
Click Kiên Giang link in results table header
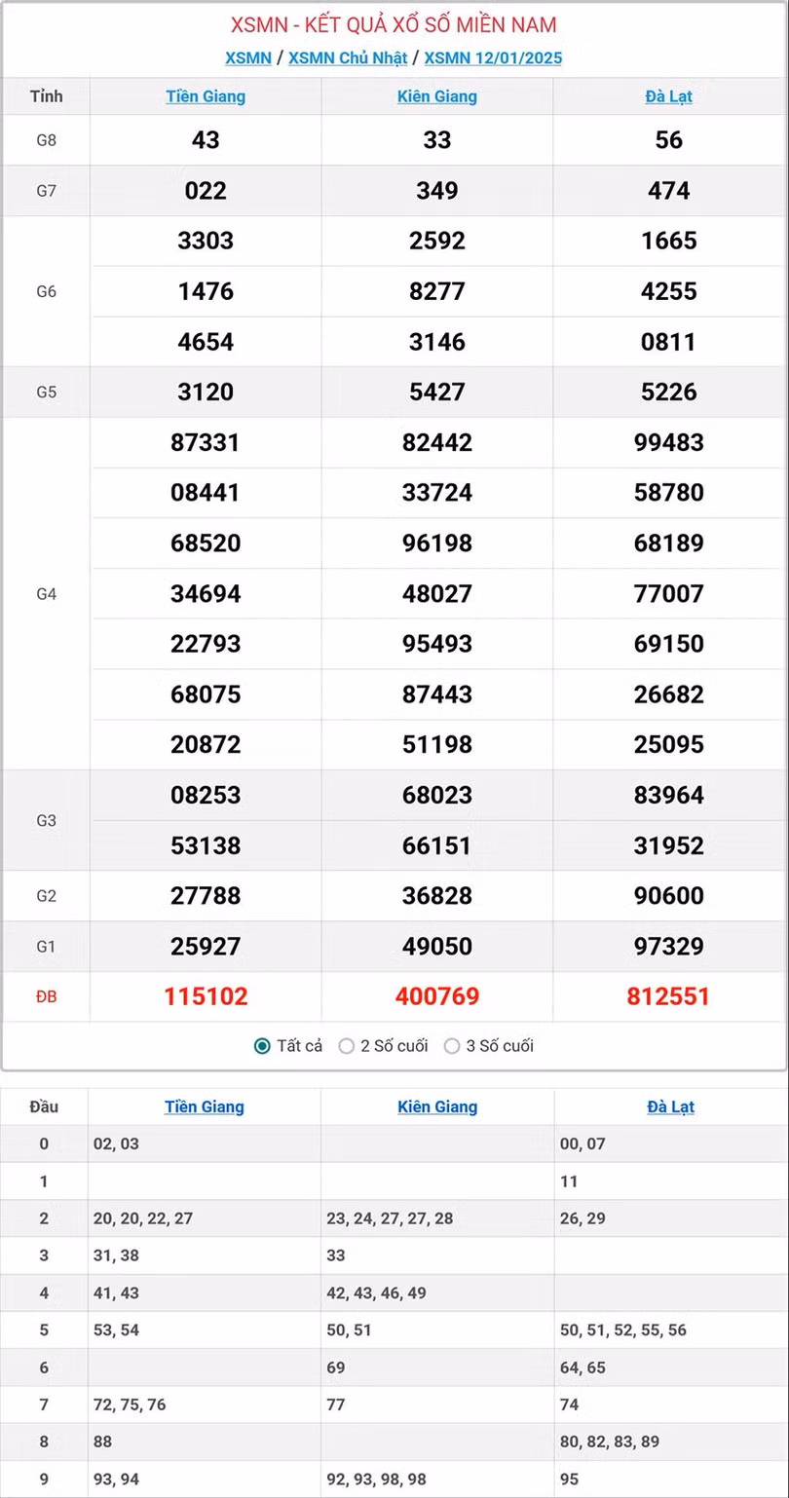pyautogui.click(x=437, y=96)
